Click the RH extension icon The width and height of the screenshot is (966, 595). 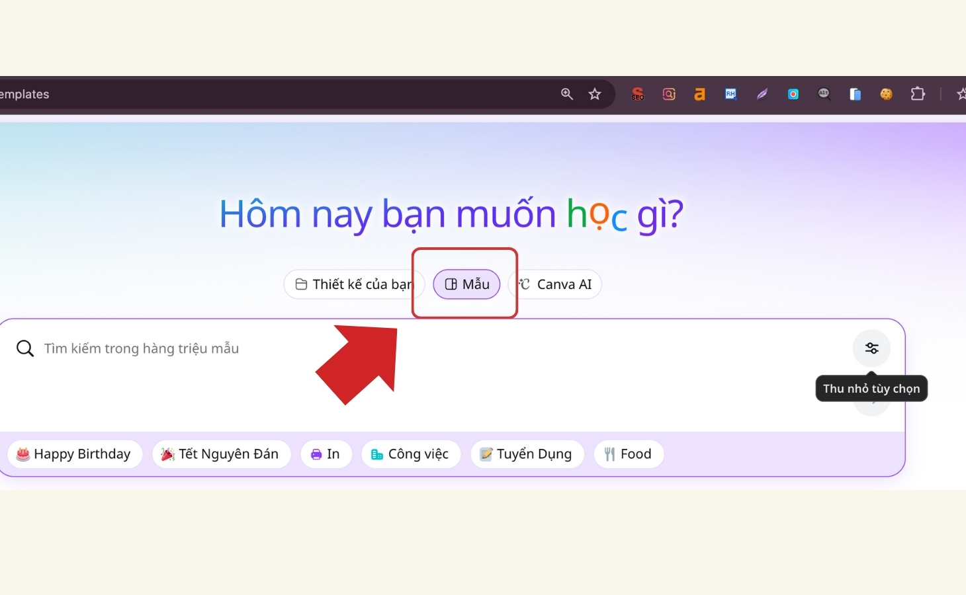pos(730,94)
